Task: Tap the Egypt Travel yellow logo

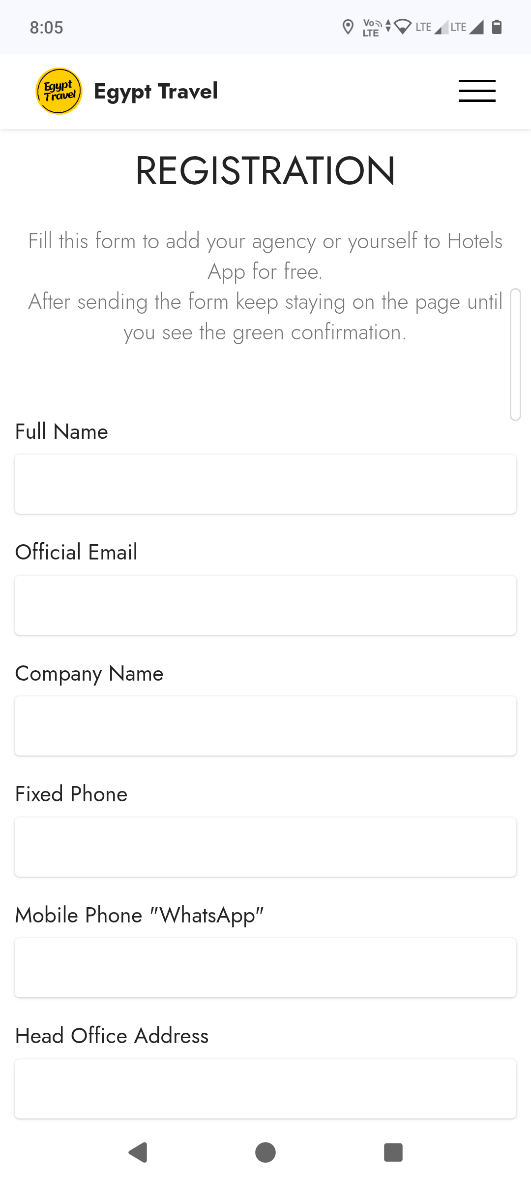Action: (x=59, y=91)
